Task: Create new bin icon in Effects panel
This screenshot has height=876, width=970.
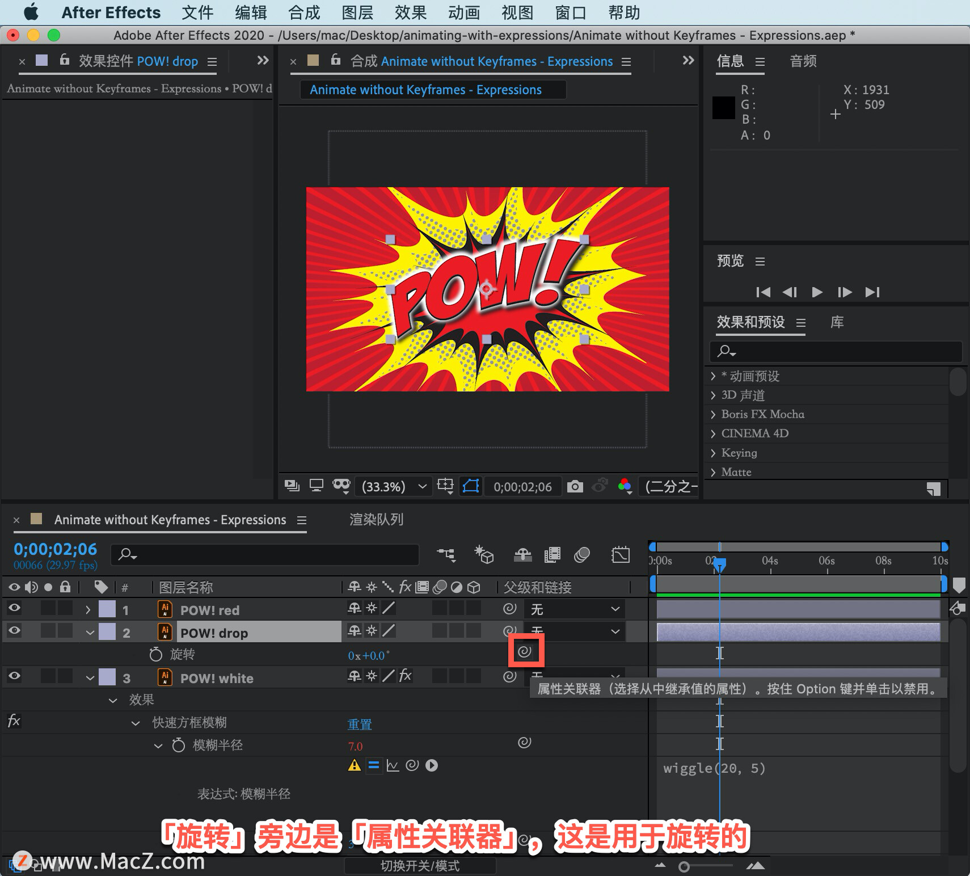Action: (934, 488)
